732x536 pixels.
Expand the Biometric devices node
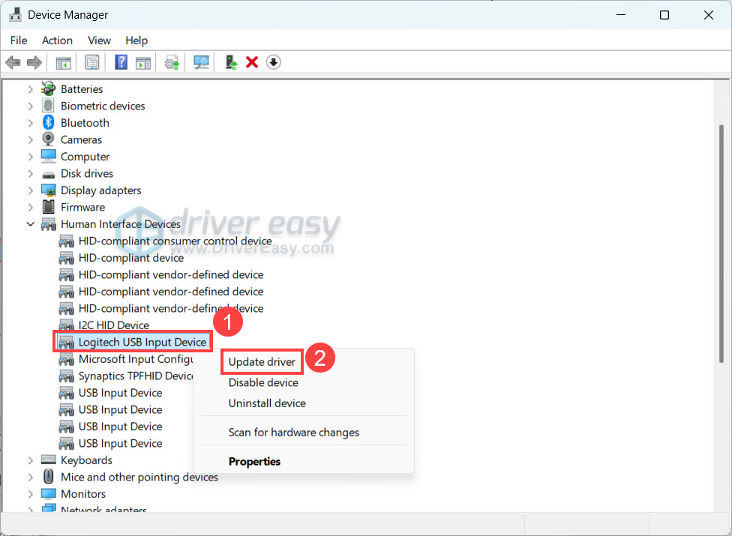[30, 106]
